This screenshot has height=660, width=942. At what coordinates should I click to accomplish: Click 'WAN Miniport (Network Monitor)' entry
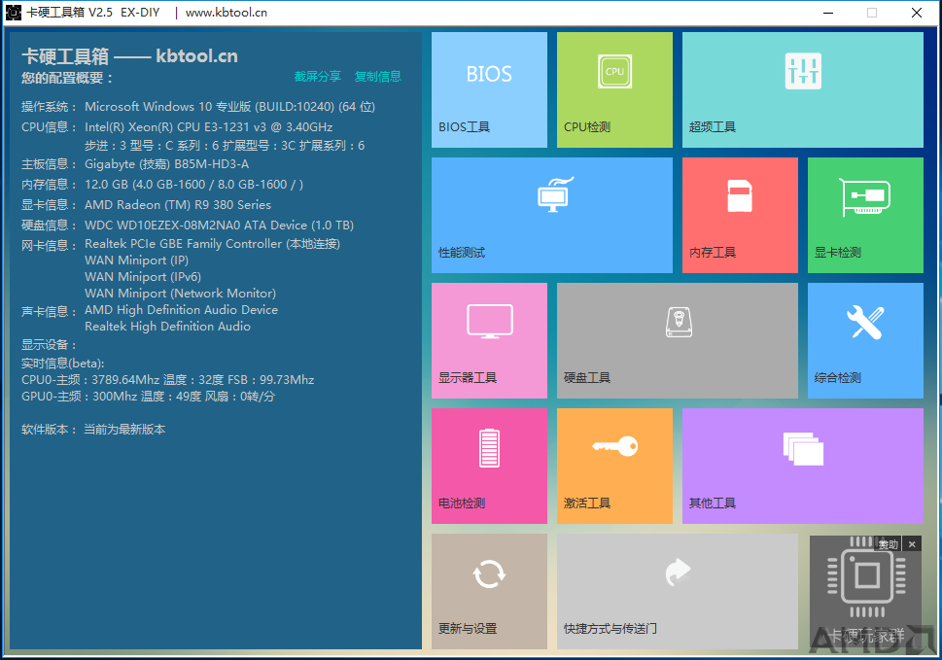180,294
